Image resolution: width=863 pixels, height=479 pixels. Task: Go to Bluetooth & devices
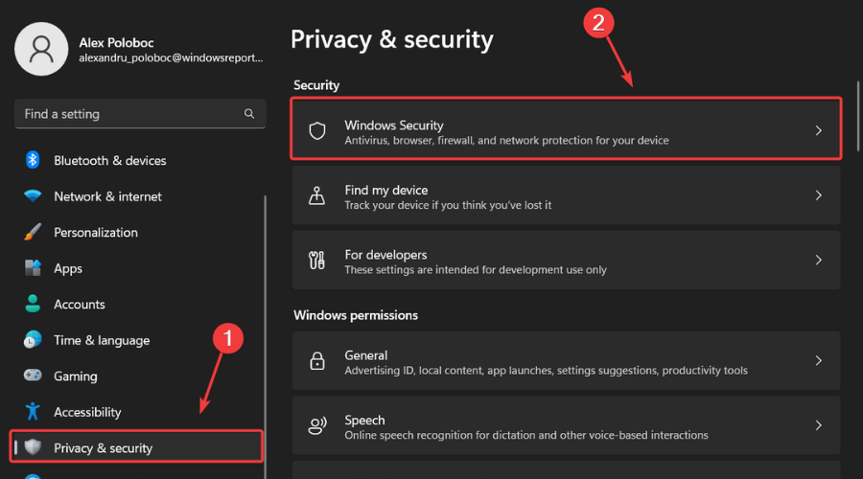pos(110,161)
